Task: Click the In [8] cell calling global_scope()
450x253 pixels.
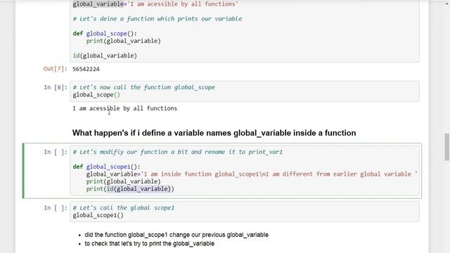Action: 245,91
